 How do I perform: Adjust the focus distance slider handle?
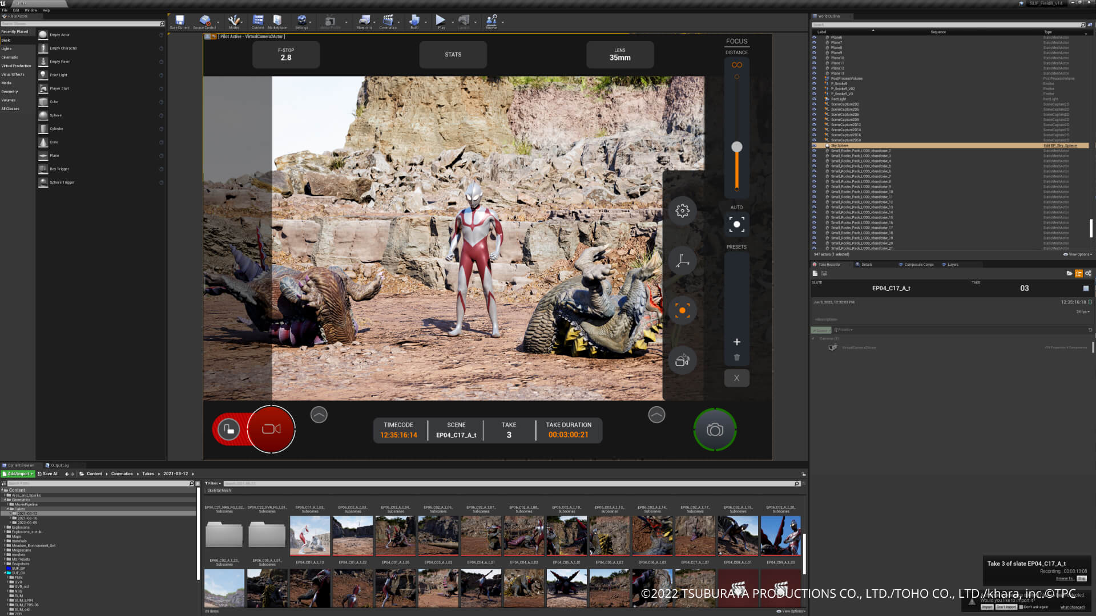[737, 147]
